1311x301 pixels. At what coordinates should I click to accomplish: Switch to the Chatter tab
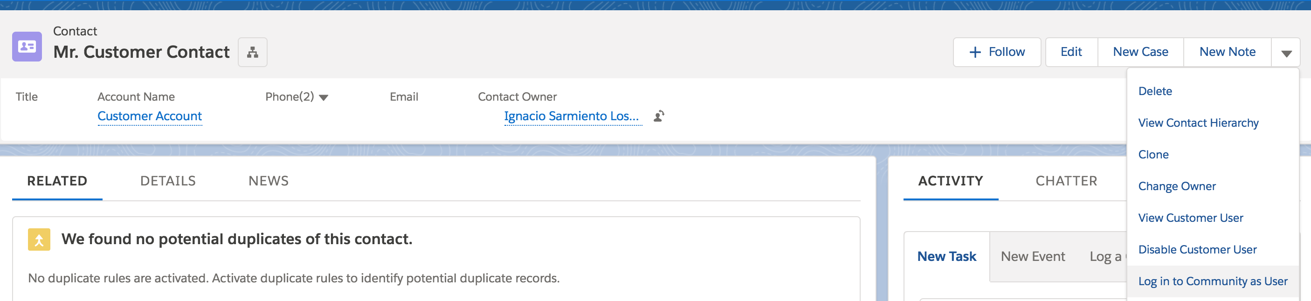pyautogui.click(x=1066, y=181)
